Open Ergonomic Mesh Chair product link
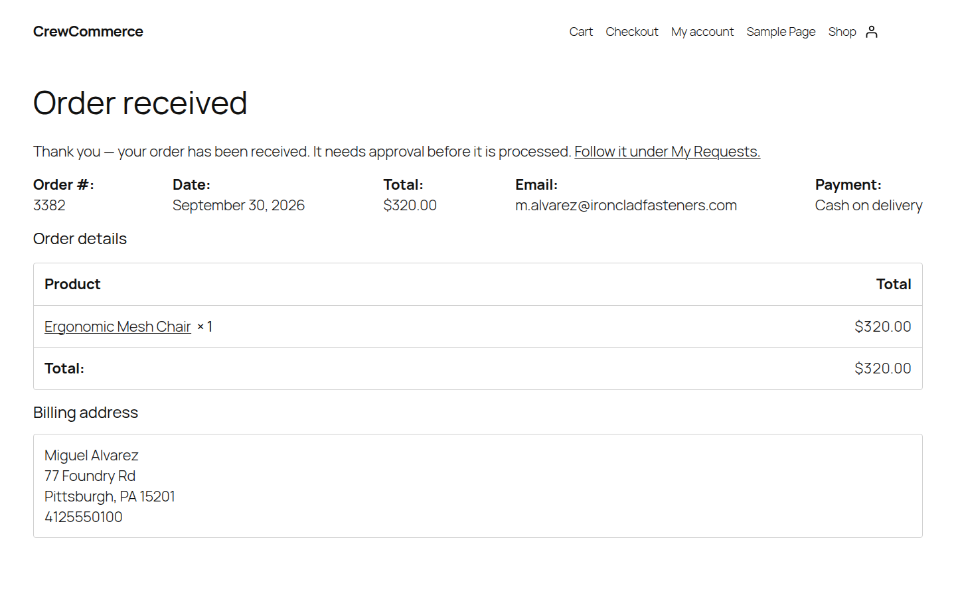Image resolution: width=956 pixels, height=597 pixels. pyautogui.click(x=118, y=326)
